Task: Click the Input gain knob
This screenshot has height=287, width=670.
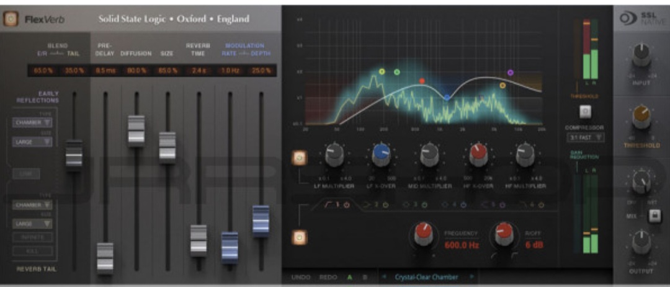Action: point(641,55)
